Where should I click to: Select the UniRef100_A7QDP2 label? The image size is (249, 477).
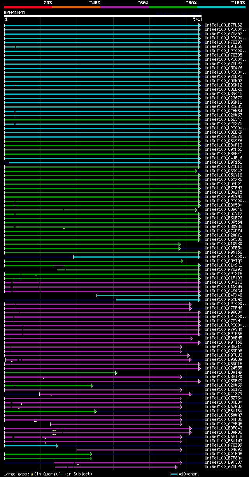[223, 64]
